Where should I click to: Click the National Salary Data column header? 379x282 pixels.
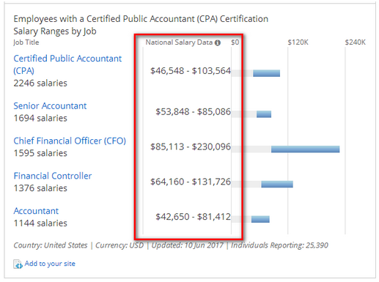[x=179, y=42]
